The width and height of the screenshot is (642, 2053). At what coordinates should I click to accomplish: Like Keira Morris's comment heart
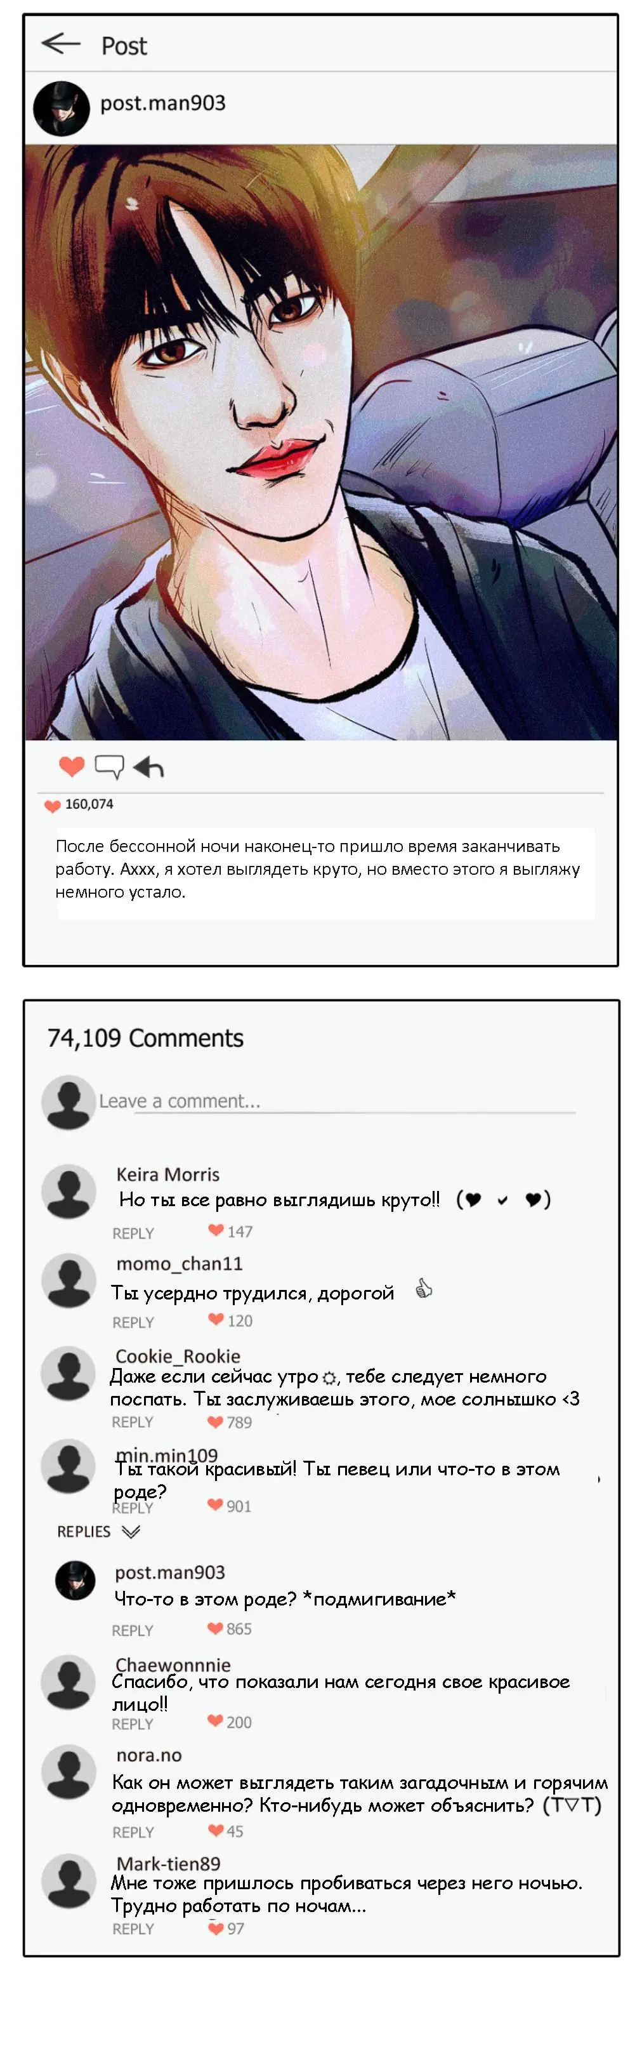pos(215,1230)
